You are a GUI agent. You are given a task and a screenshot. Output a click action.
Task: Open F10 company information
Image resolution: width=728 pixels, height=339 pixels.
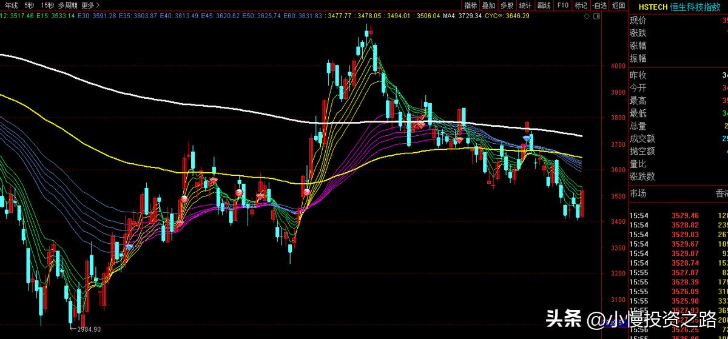point(562,5)
